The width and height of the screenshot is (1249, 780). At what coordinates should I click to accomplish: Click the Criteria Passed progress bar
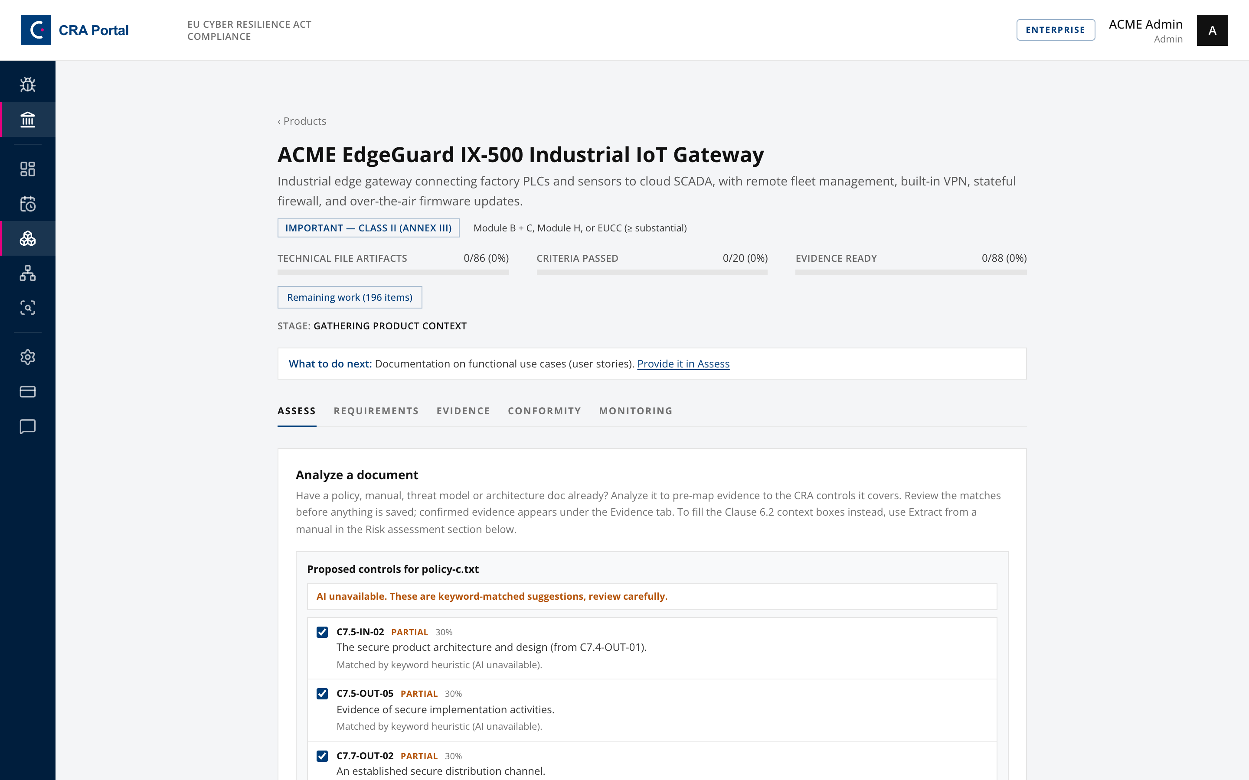652,272
